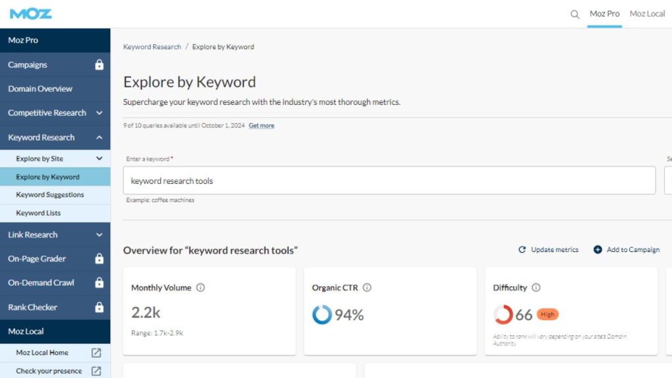This screenshot has height=378, width=672.
Task: Click the info icon beside Monthly Volume
Action: [x=201, y=287]
